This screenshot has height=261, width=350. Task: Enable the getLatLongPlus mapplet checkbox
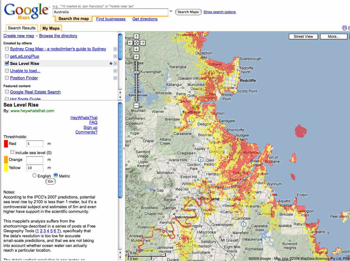click(x=7, y=56)
